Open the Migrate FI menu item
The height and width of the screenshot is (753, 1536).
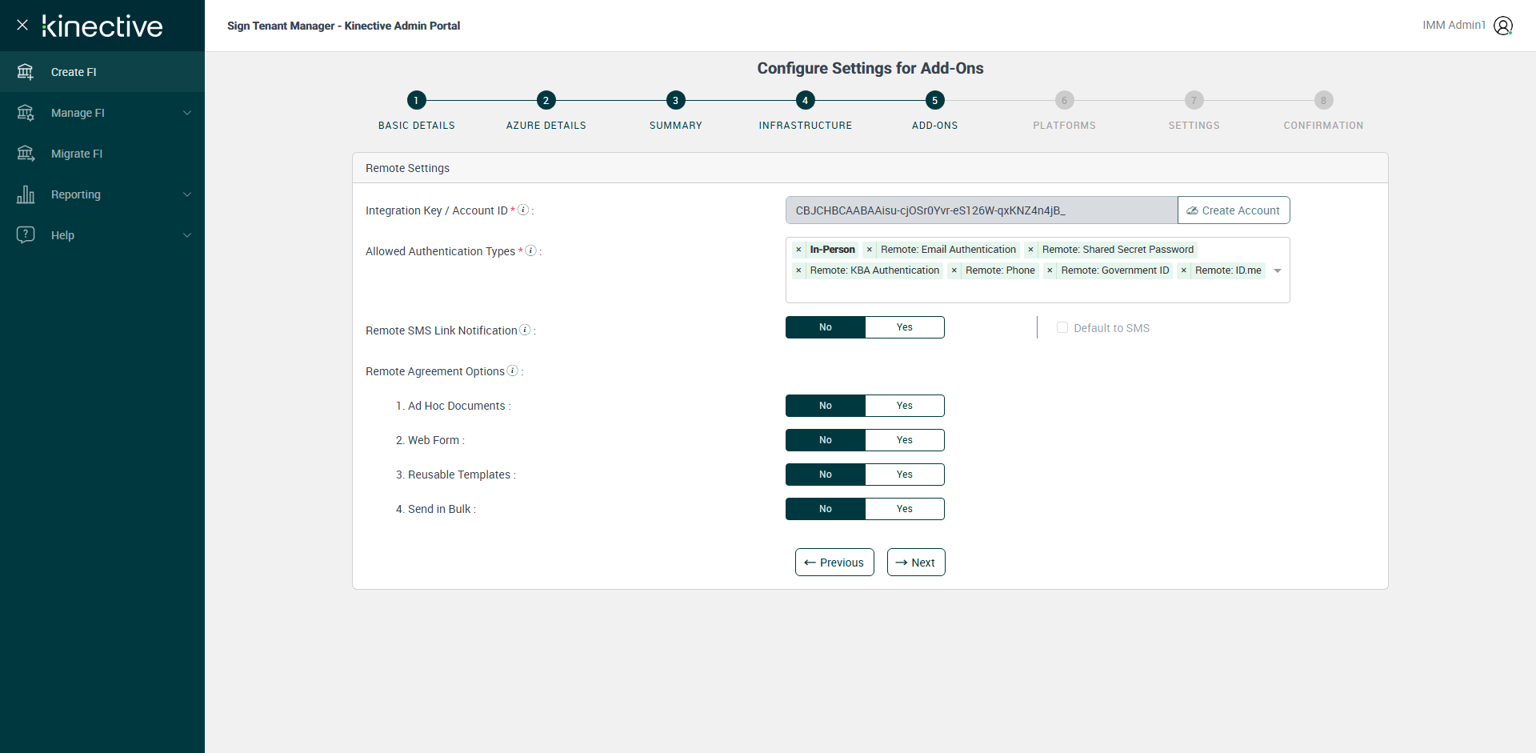[x=102, y=154]
